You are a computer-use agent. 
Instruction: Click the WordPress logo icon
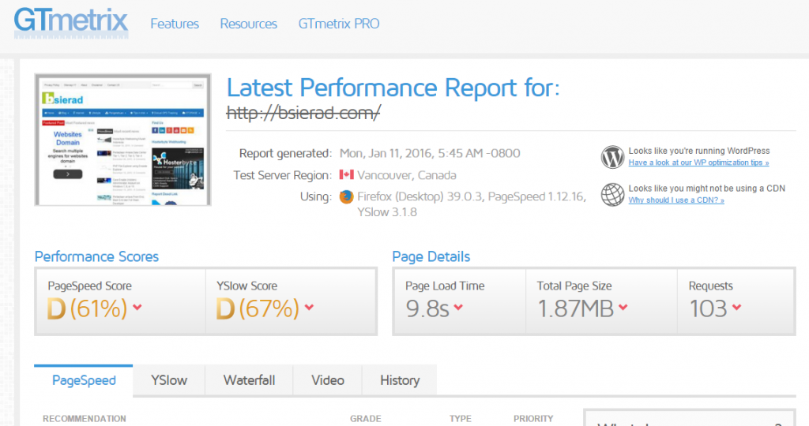pyautogui.click(x=612, y=157)
